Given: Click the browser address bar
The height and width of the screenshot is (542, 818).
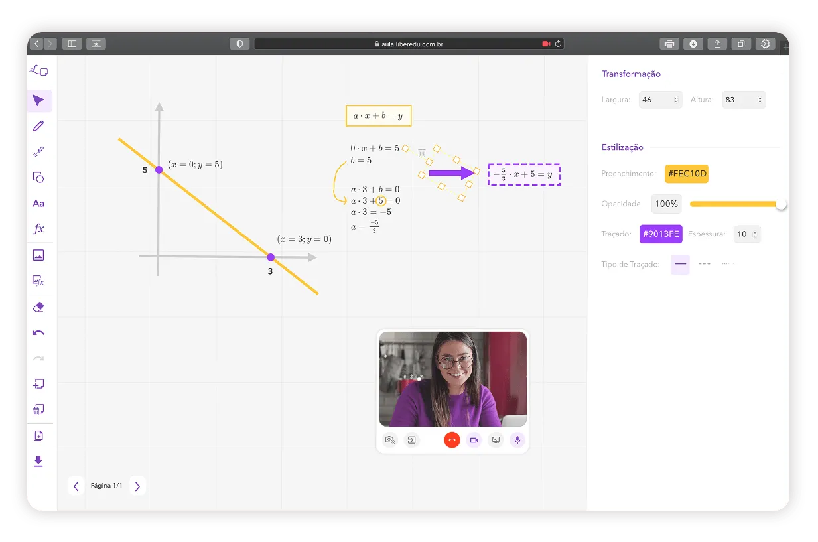Looking at the screenshot, I should coord(409,44).
